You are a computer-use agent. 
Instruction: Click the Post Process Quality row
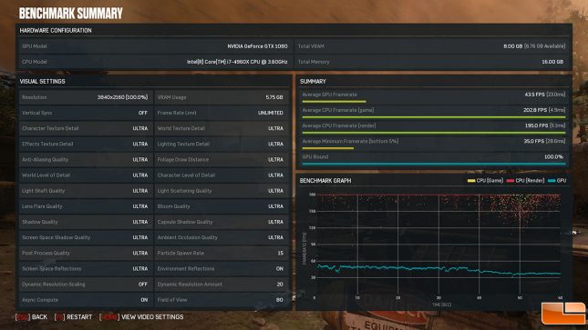[86, 253]
